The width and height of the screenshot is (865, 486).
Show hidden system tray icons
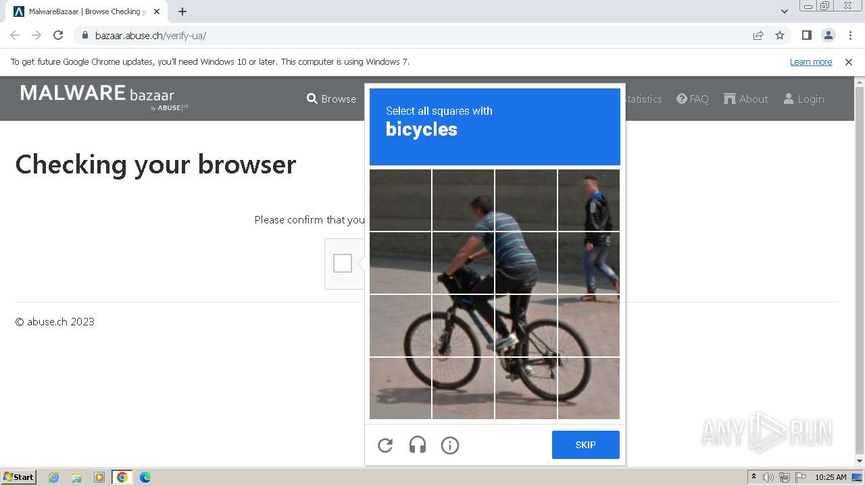[753, 477]
